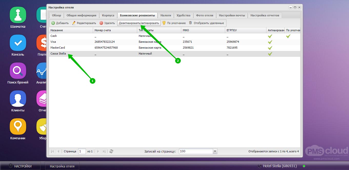Viewport: 349px width, 170px height.
Task: Select the MasterCard row
Action: 174,48
